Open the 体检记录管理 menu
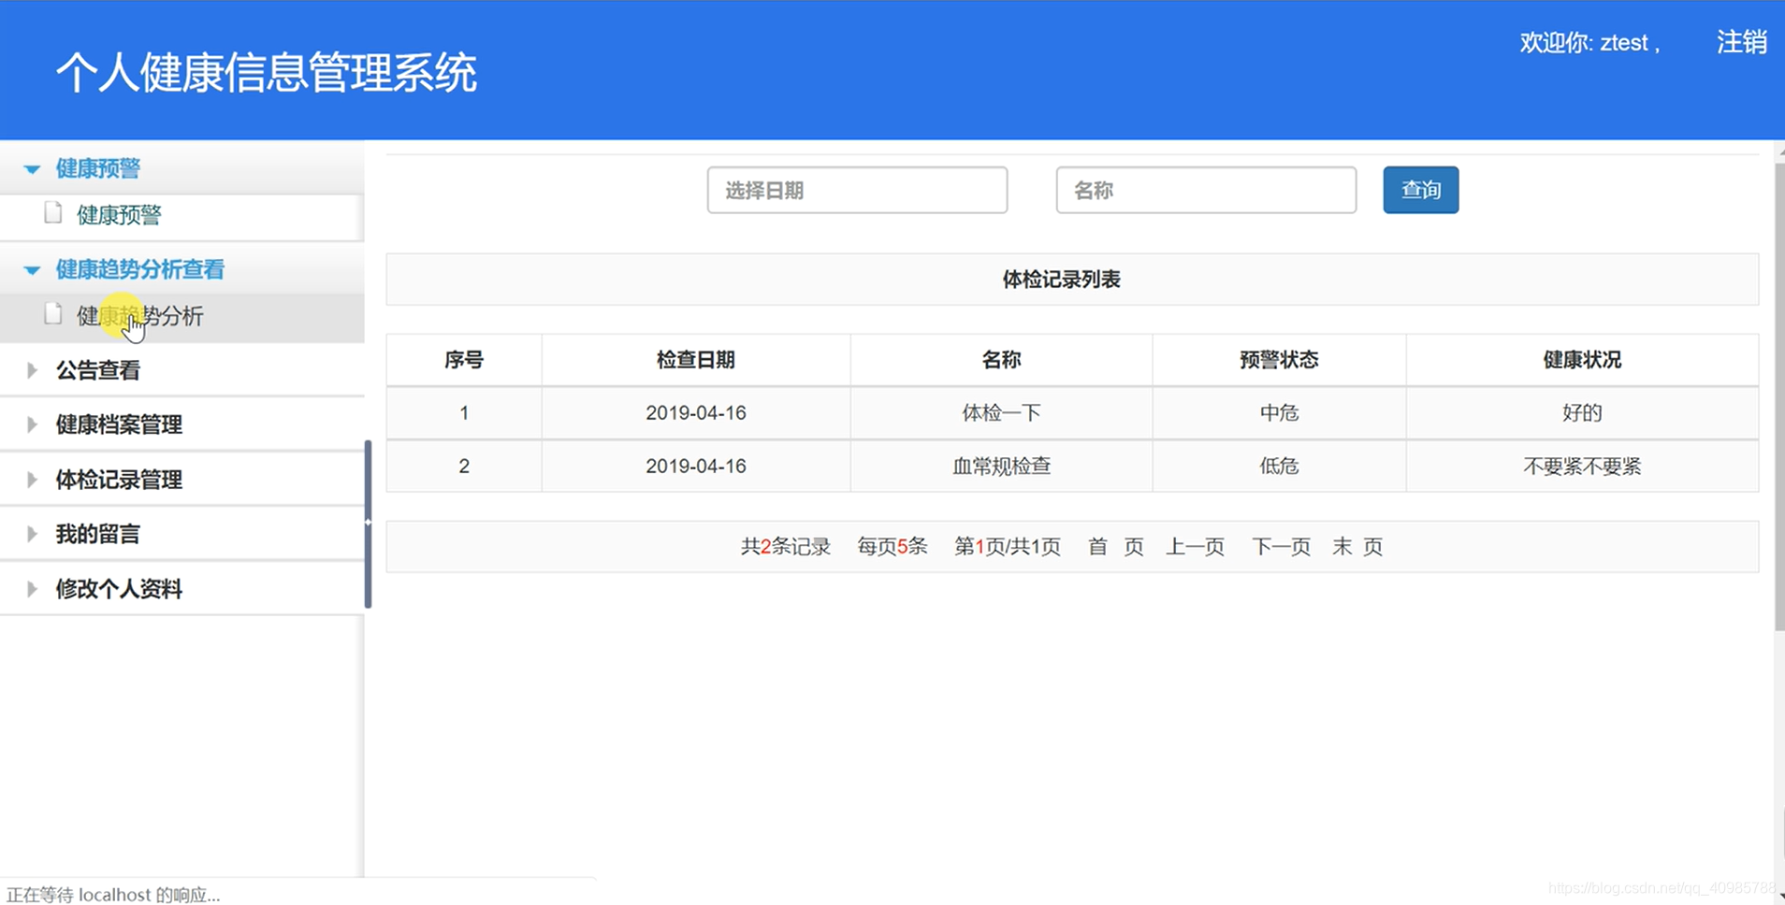The width and height of the screenshot is (1785, 905). pos(119,480)
